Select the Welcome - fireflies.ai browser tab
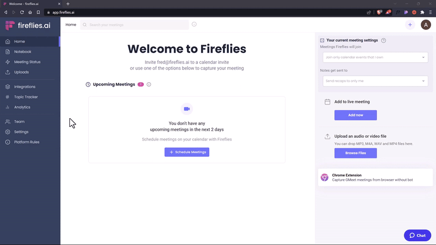The width and height of the screenshot is (436, 245). click(32, 4)
